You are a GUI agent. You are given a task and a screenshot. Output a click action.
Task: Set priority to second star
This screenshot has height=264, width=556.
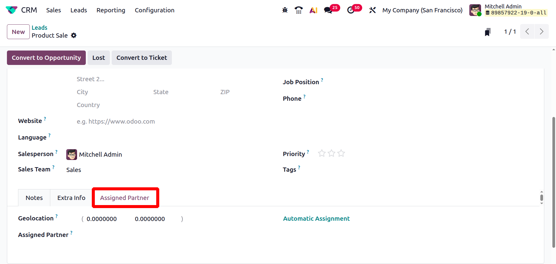click(x=331, y=154)
